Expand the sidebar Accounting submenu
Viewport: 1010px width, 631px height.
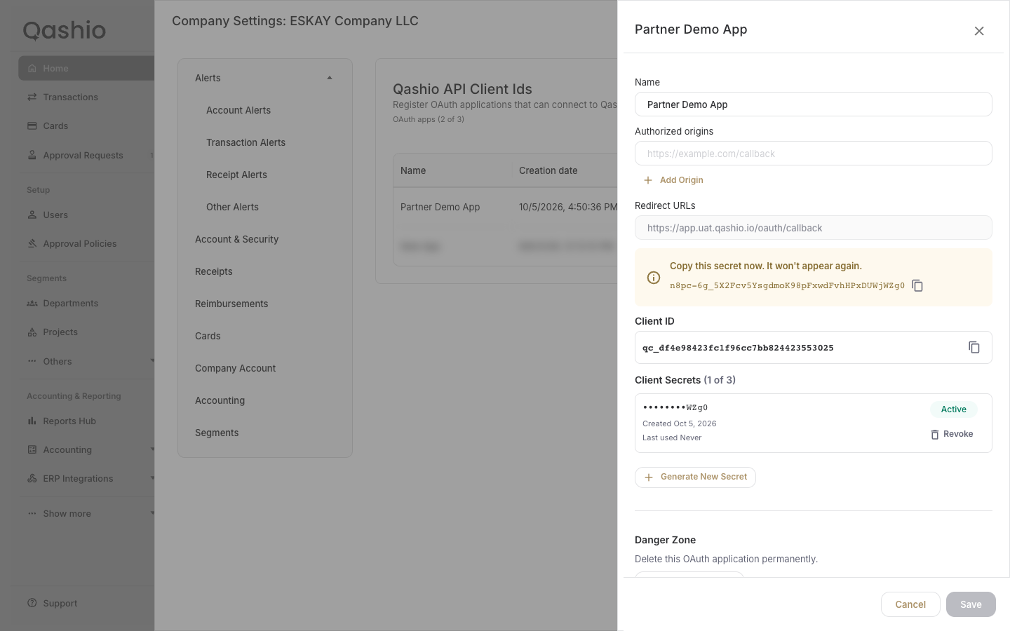click(152, 449)
